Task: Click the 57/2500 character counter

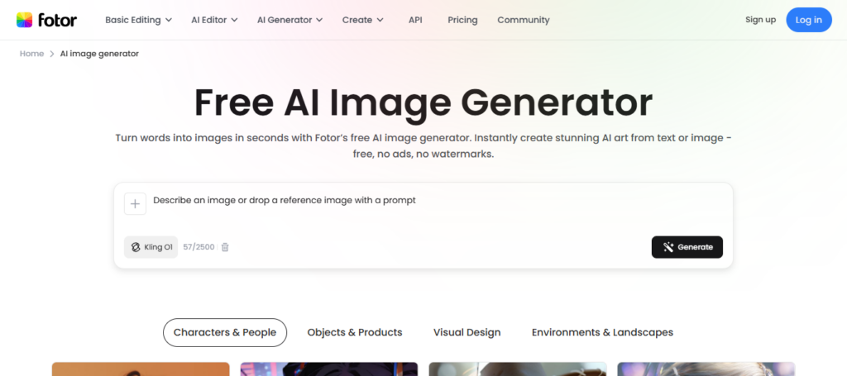Action: 199,247
